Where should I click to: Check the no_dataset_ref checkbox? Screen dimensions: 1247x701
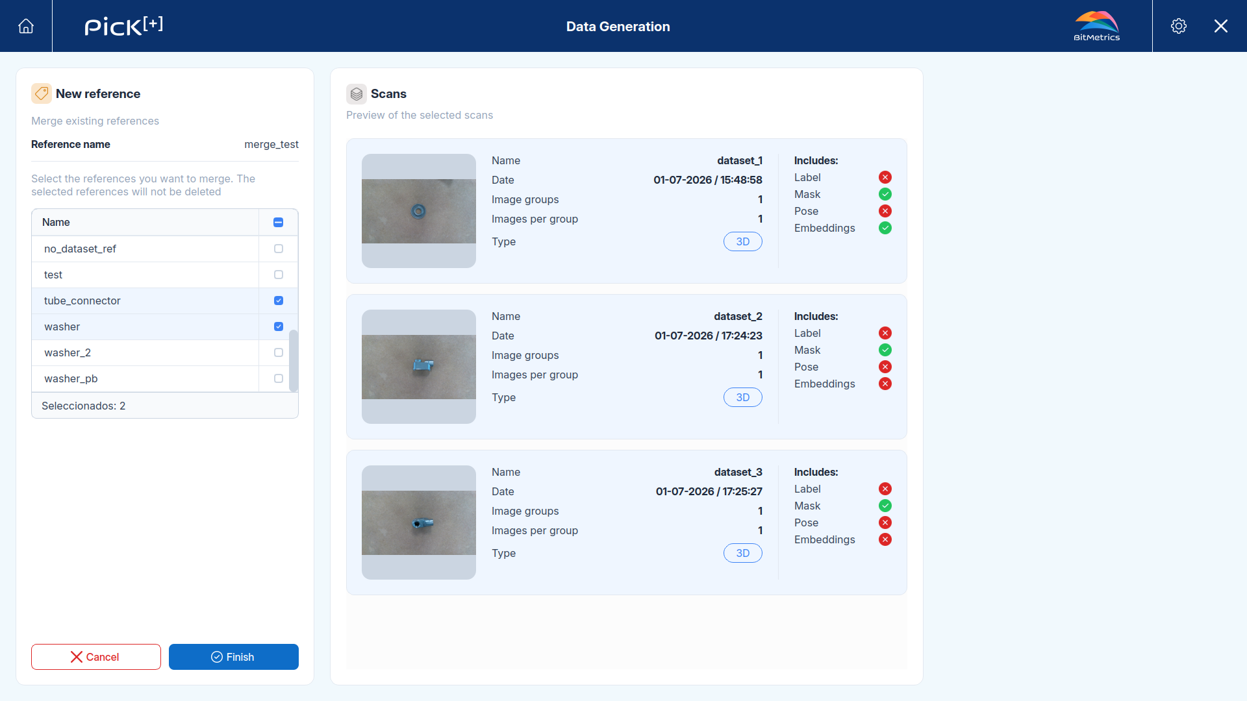[x=279, y=249]
